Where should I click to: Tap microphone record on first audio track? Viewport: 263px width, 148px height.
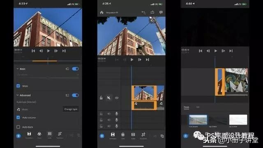pyautogui.click(x=117, y=113)
